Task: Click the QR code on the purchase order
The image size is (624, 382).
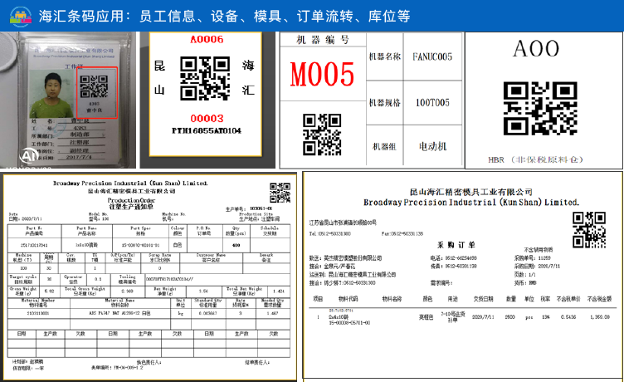Action: [589, 230]
